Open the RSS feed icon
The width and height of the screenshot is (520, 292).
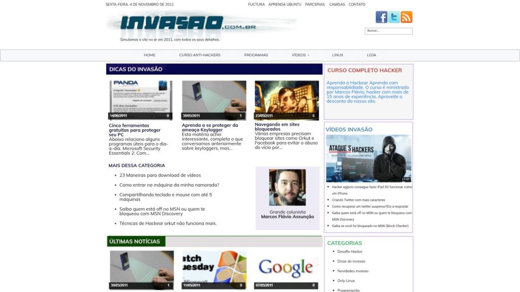click(406, 17)
